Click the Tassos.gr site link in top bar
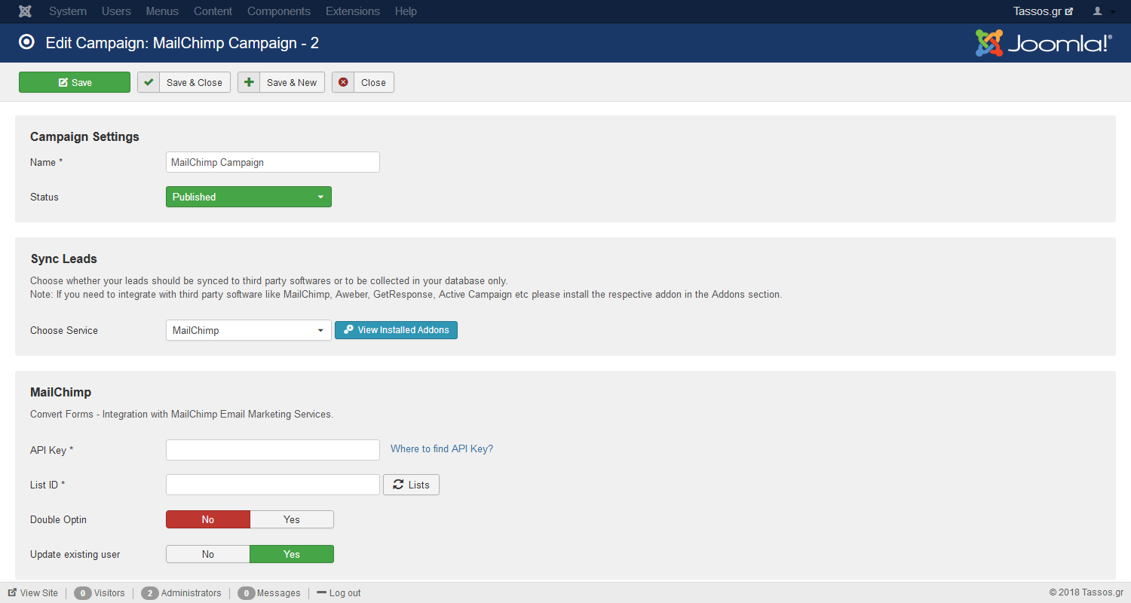1131x603 pixels. pos(1043,11)
